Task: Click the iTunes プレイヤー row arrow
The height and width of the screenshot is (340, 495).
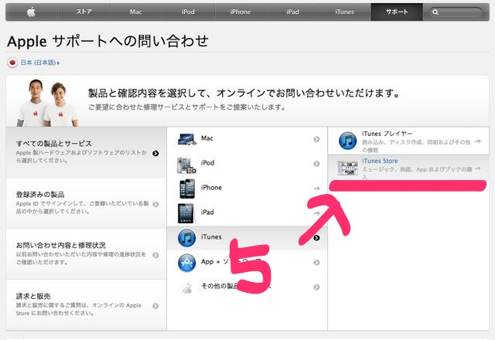Action: coord(478,141)
